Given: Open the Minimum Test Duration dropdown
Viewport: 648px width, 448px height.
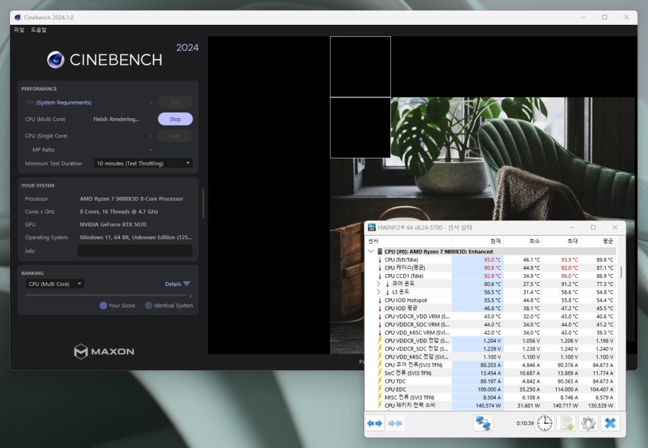Looking at the screenshot, I should point(144,163).
